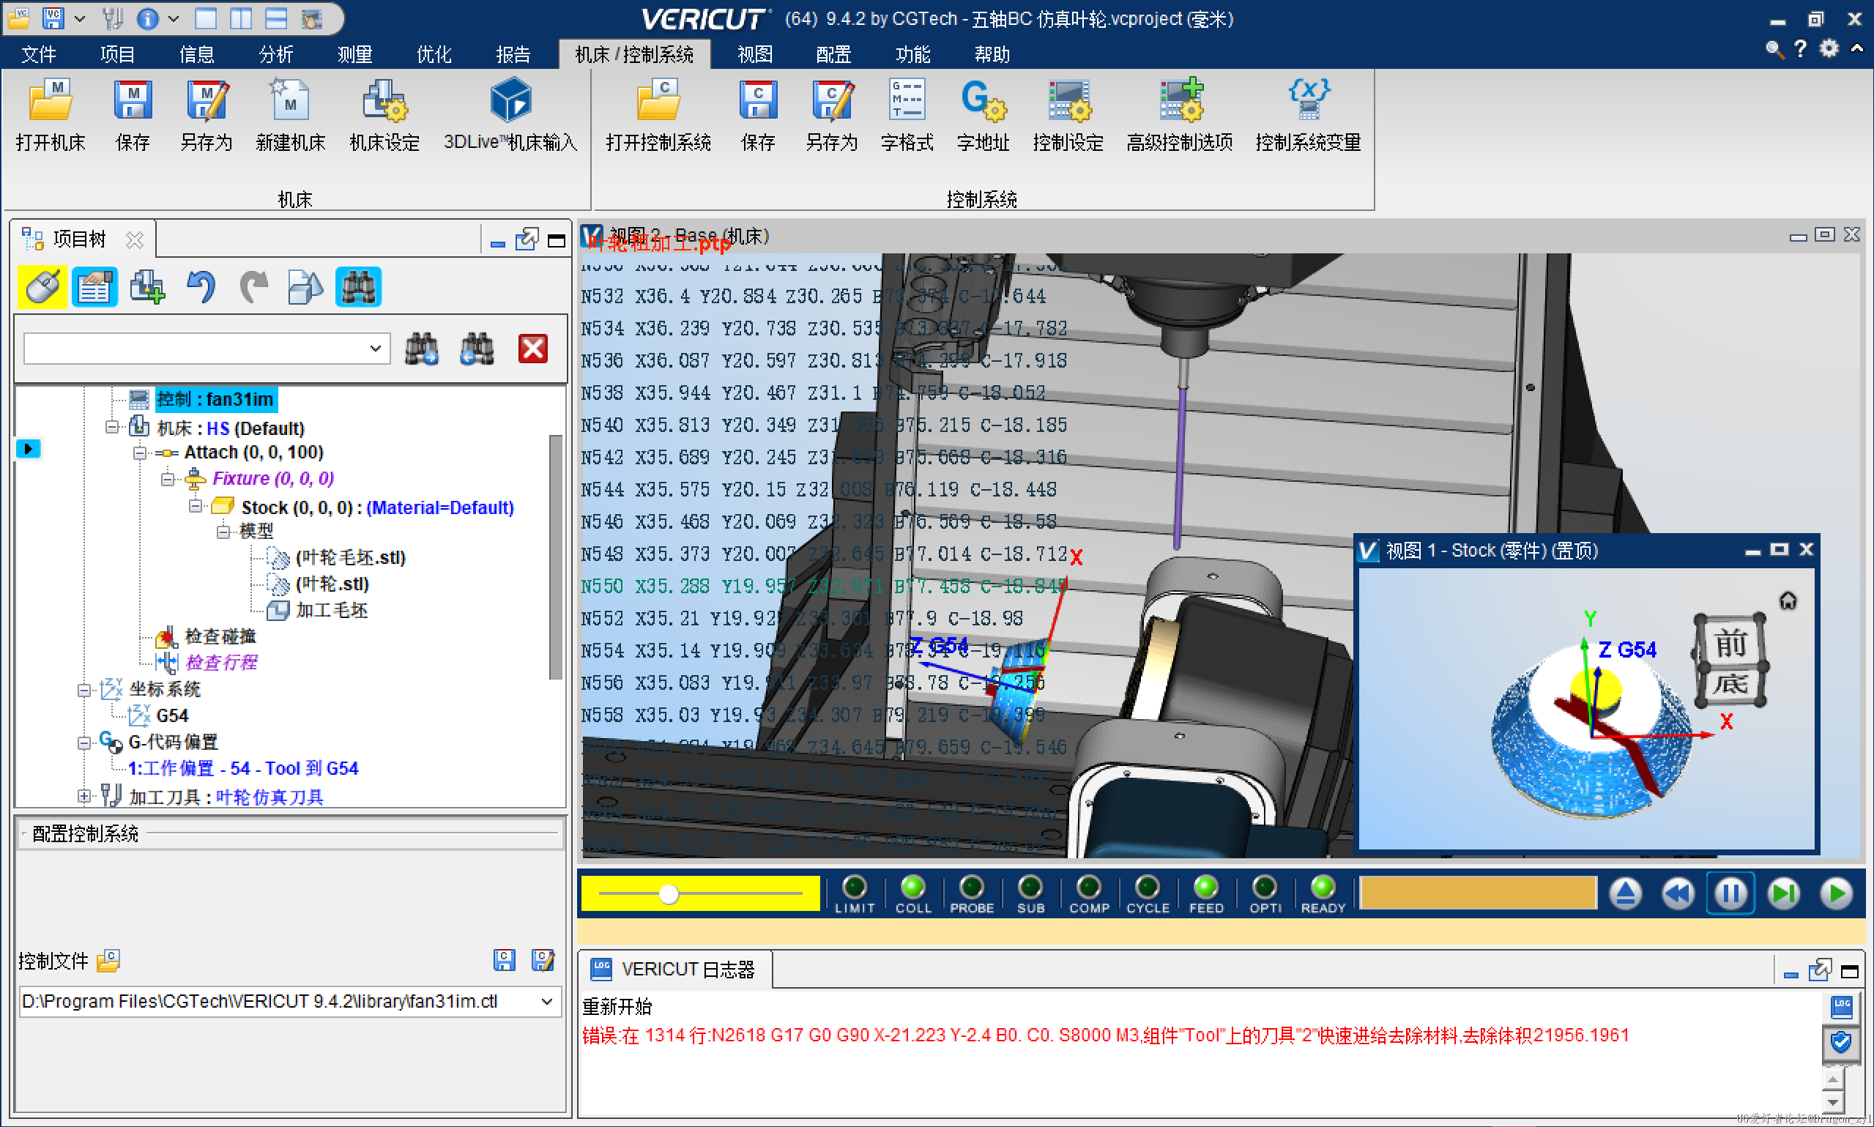Screen dimensions: 1874x1127
Task: Click 保存 in the 控制系统 group
Action: click(758, 114)
